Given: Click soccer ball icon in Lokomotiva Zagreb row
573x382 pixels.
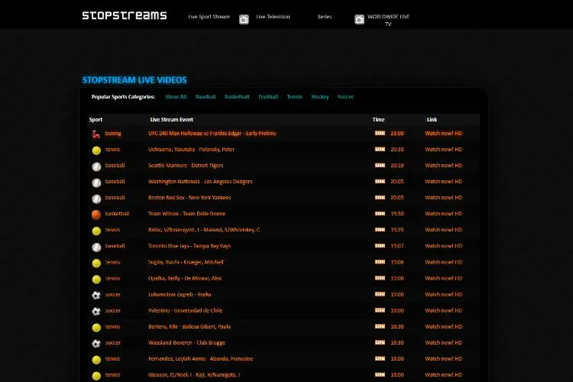Looking at the screenshot, I should 96,296.
